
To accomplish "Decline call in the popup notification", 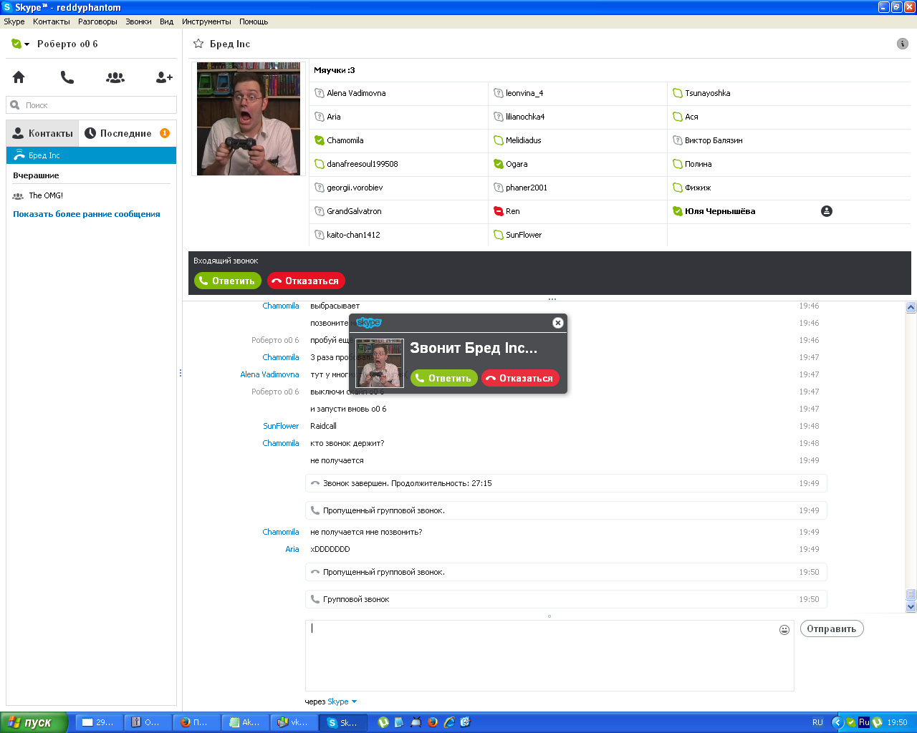I will (520, 378).
